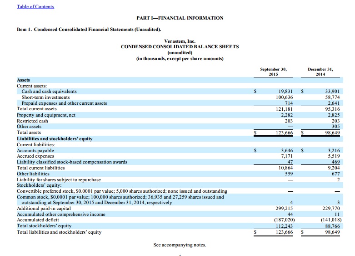The image size is (355, 256).
Task: Click accrued expenses value 7,171
Action: click(287, 156)
